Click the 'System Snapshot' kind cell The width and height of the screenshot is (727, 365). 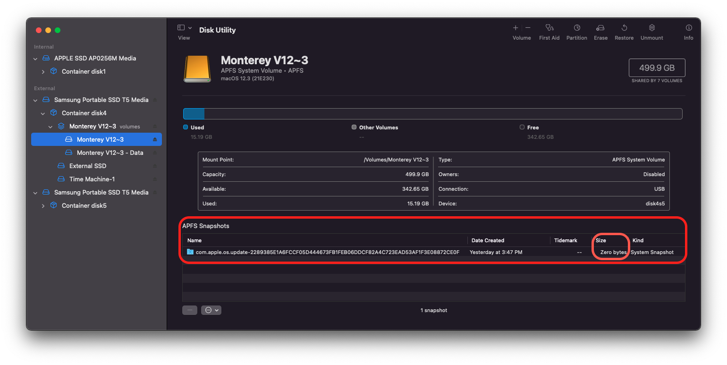pyautogui.click(x=652, y=252)
